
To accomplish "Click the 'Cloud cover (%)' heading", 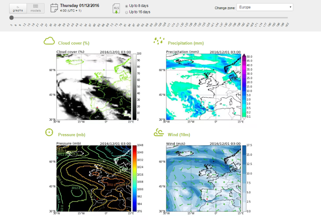I will pyautogui.click(x=74, y=43).
